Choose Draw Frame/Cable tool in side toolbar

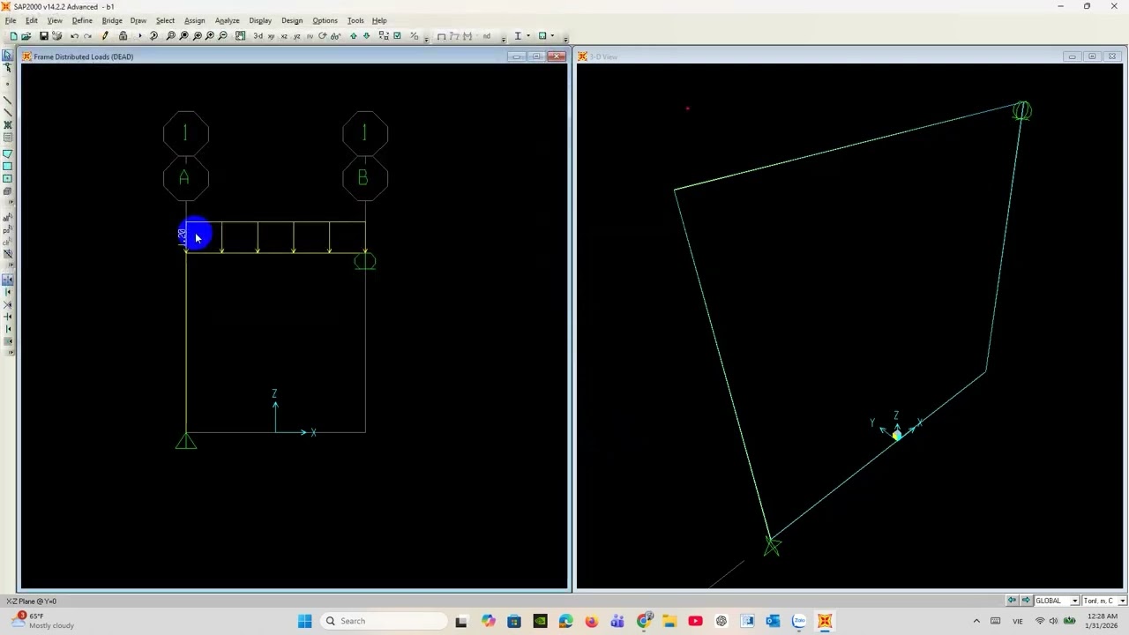point(8,100)
